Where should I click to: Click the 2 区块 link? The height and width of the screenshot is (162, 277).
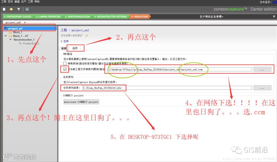pyautogui.click(x=65, y=41)
